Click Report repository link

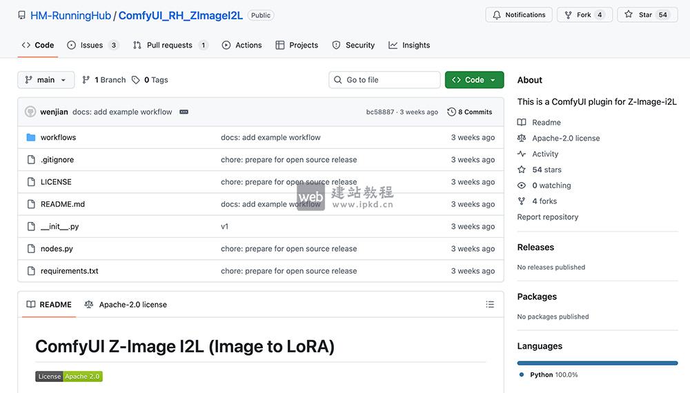[x=547, y=216]
